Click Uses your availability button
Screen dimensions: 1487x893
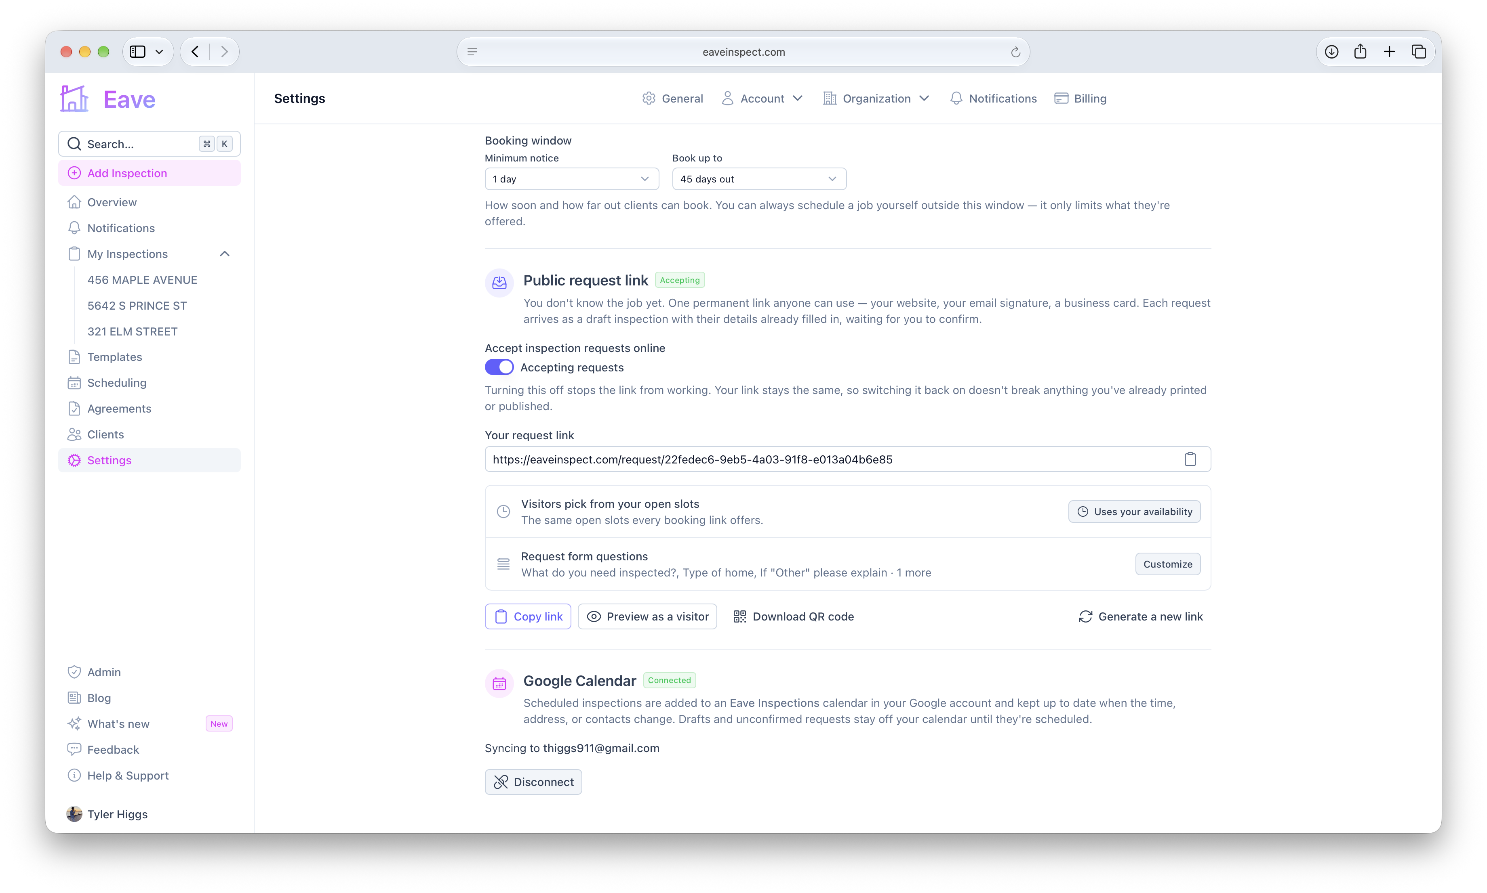tap(1134, 511)
